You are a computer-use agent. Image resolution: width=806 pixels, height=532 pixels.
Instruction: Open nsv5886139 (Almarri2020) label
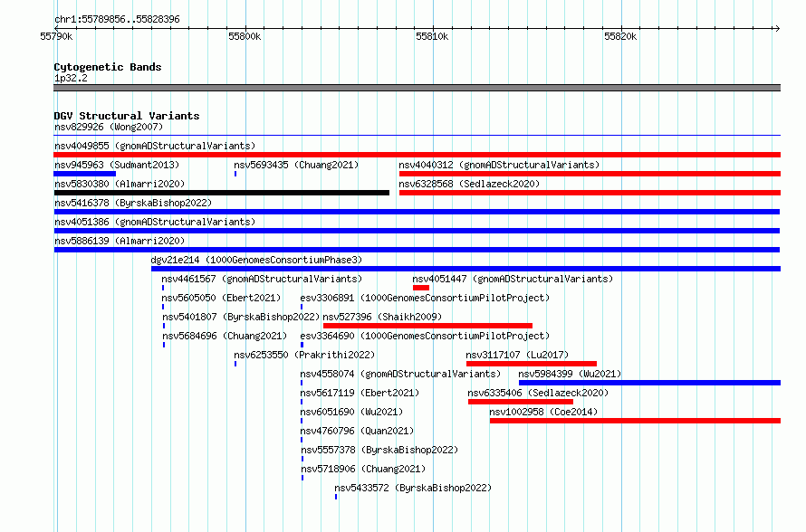click(x=120, y=241)
